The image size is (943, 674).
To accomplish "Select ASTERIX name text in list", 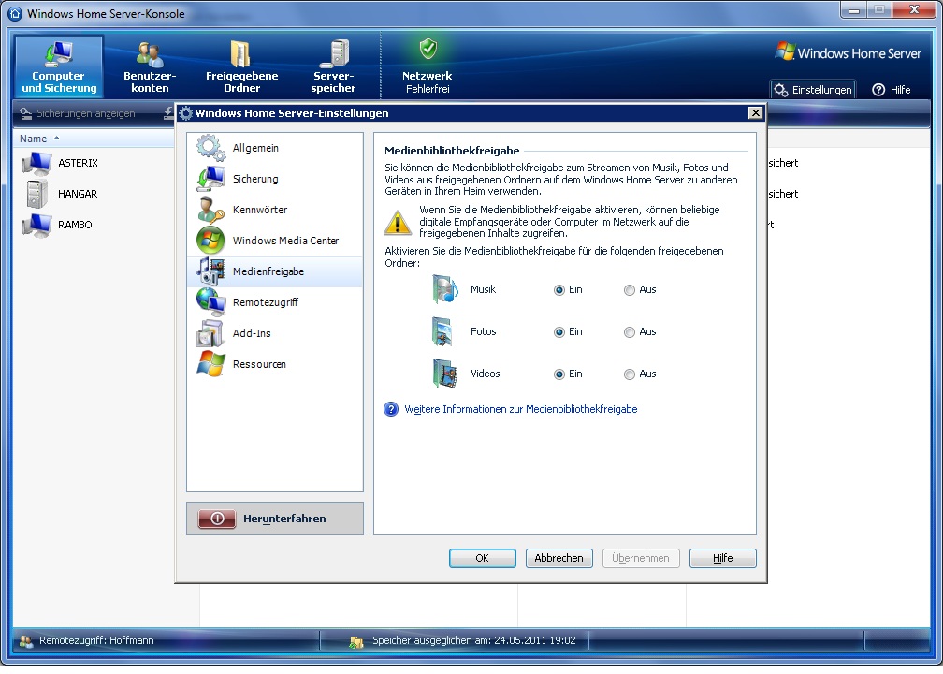I will pyautogui.click(x=79, y=163).
